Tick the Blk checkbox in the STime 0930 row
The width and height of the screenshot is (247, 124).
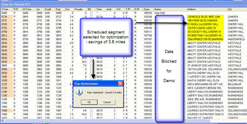point(91,73)
